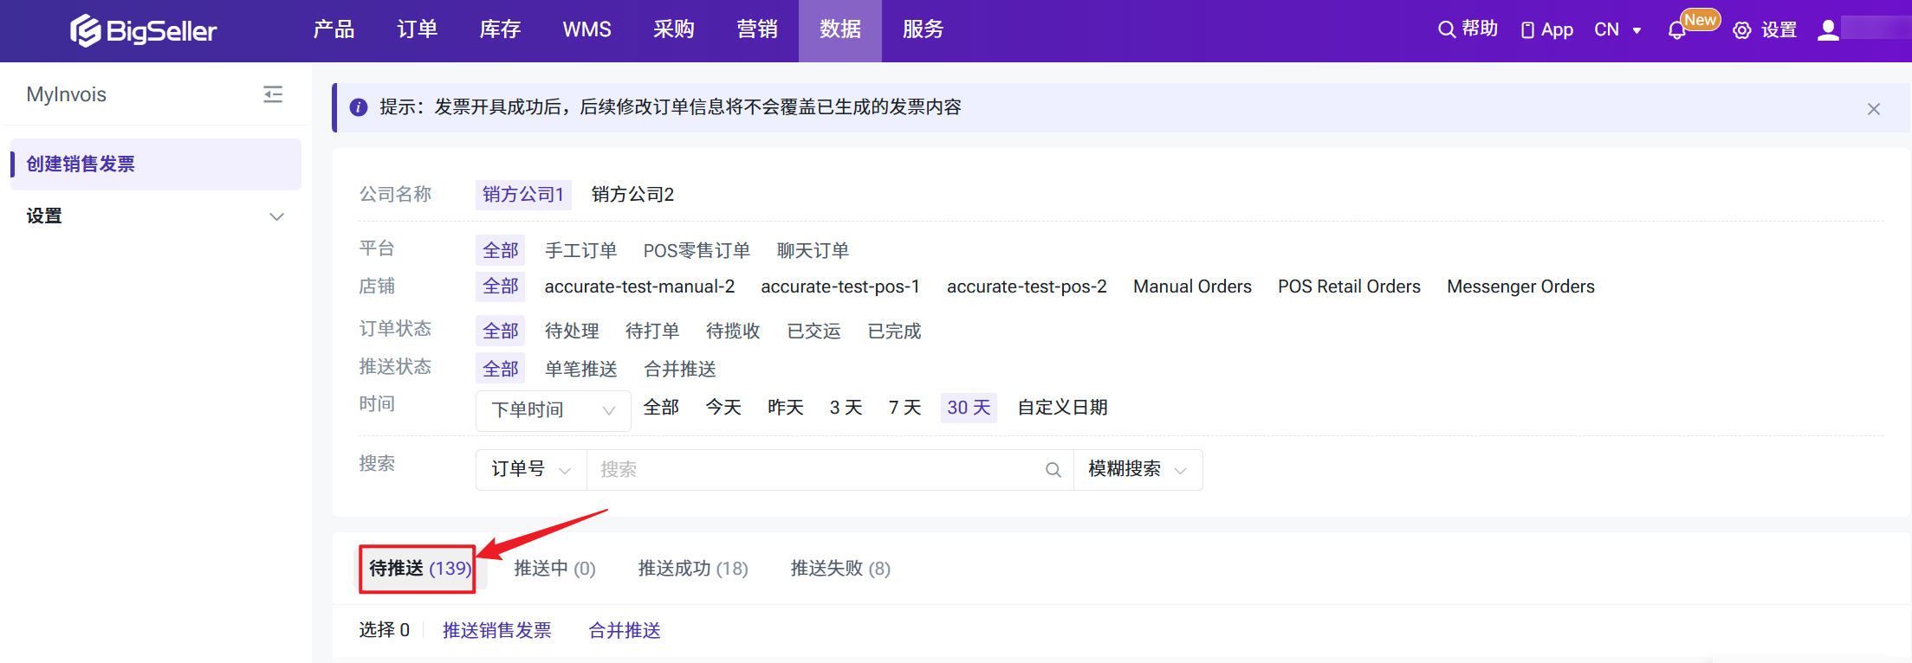Open the 下单时间 dropdown

click(x=553, y=410)
